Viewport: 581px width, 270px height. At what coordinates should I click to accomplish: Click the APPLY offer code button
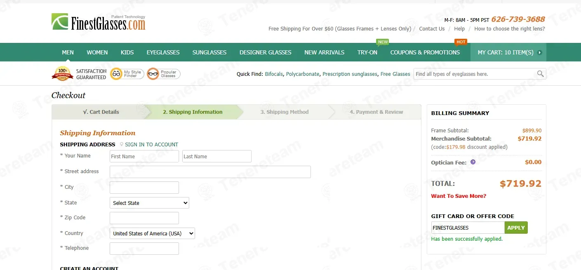516,228
